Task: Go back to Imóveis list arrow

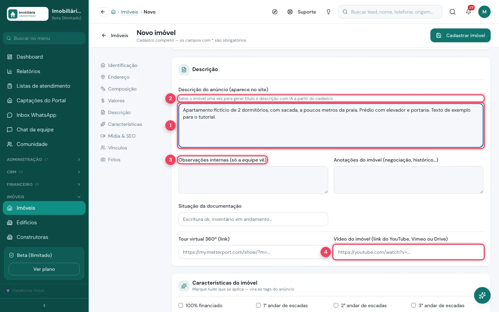Action: [x=115, y=35]
